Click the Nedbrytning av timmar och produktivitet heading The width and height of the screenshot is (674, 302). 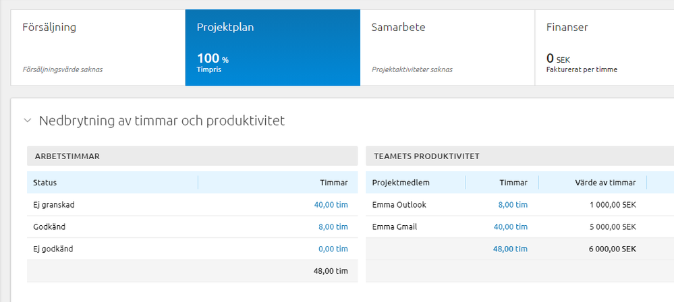tap(162, 121)
